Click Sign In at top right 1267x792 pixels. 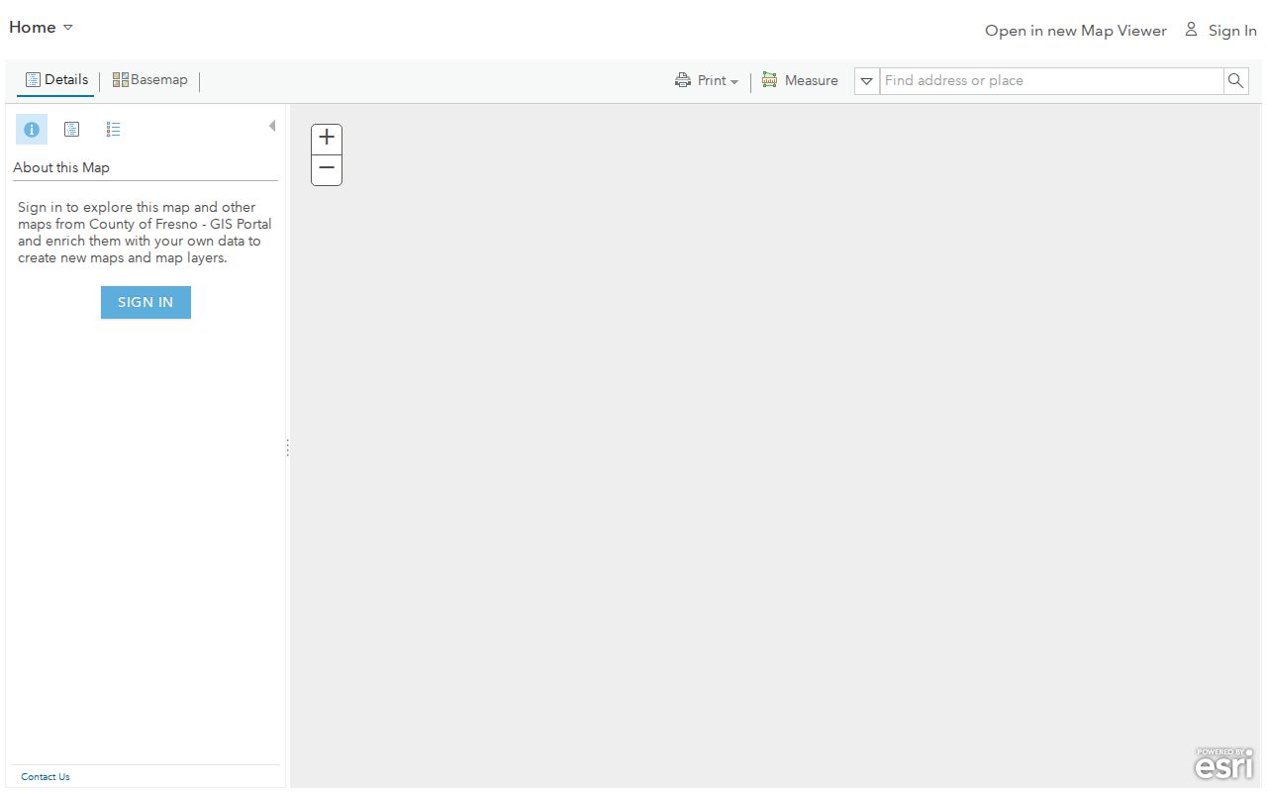1232,31
